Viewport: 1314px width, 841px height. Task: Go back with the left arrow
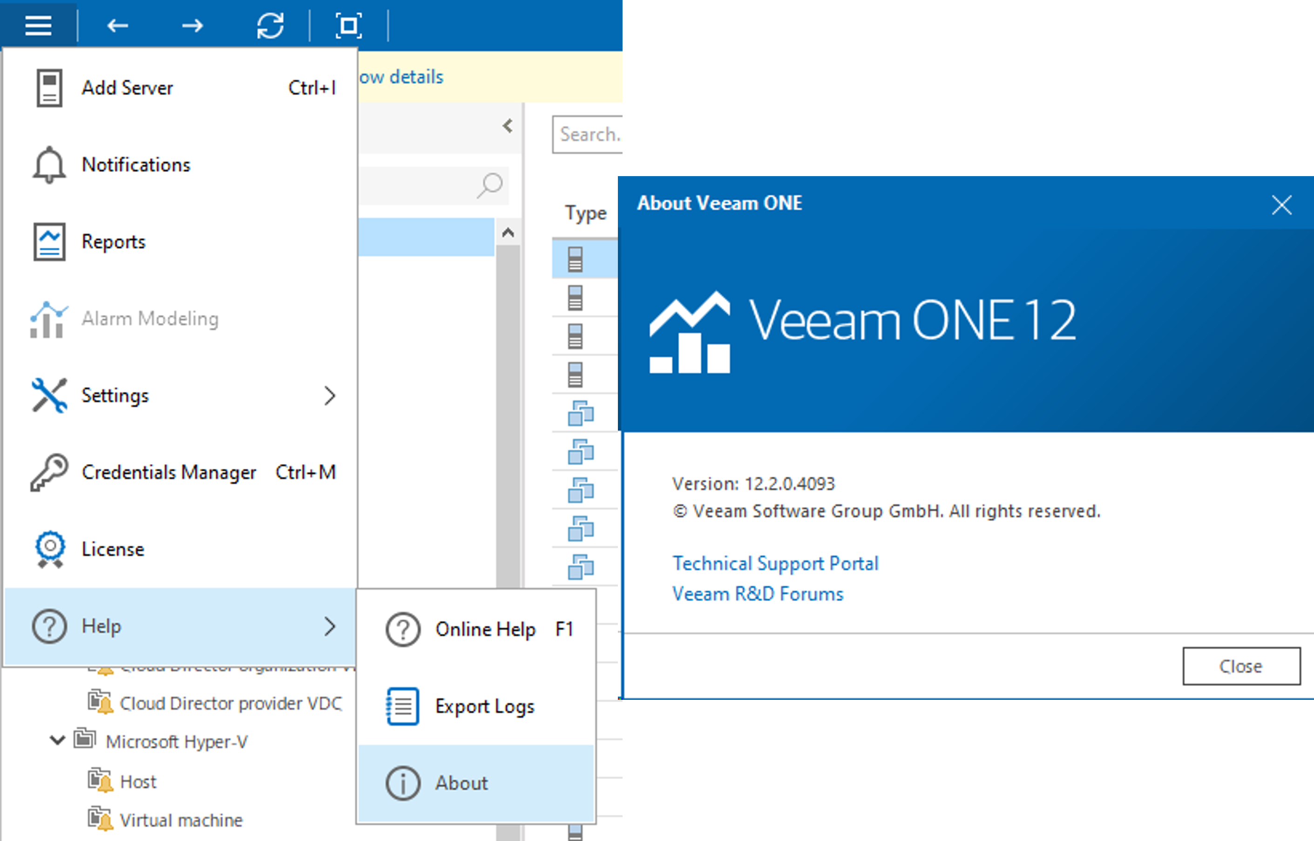pyautogui.click(x=117, y=25)
